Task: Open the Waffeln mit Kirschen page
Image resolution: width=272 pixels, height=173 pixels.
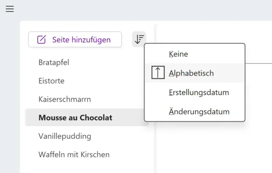Action: (x=74, y=154)
